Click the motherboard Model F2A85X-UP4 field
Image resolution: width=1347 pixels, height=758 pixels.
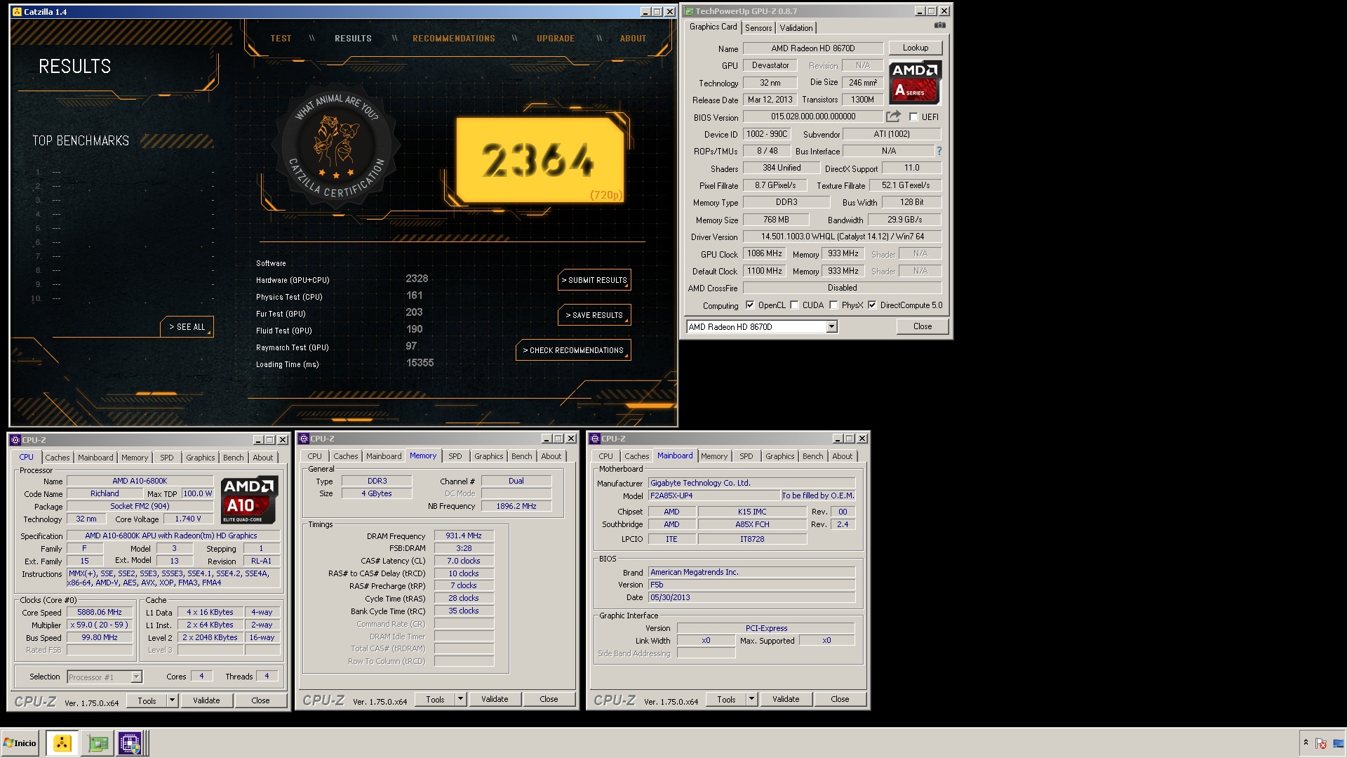713,496
